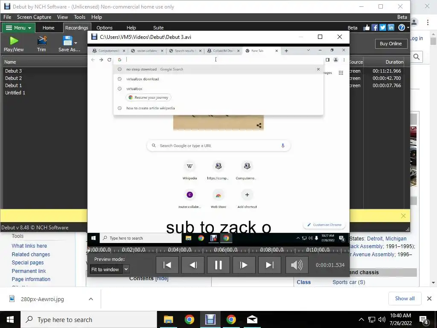Click the Windows Start button
The image size is (437, 328).
click(10, 319)
